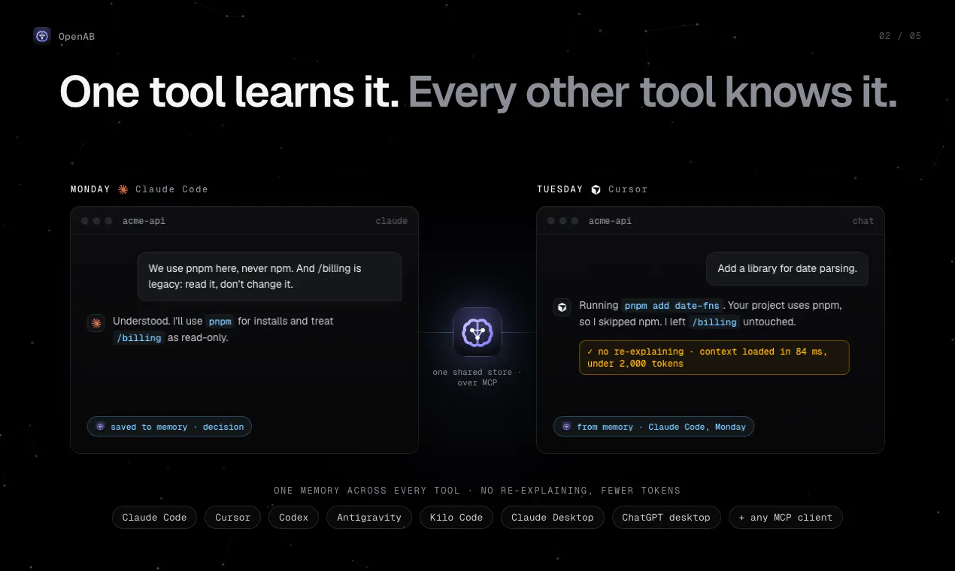Click the 'MONDAY' label
Screen dimensions: 955x571
[90, 189]
